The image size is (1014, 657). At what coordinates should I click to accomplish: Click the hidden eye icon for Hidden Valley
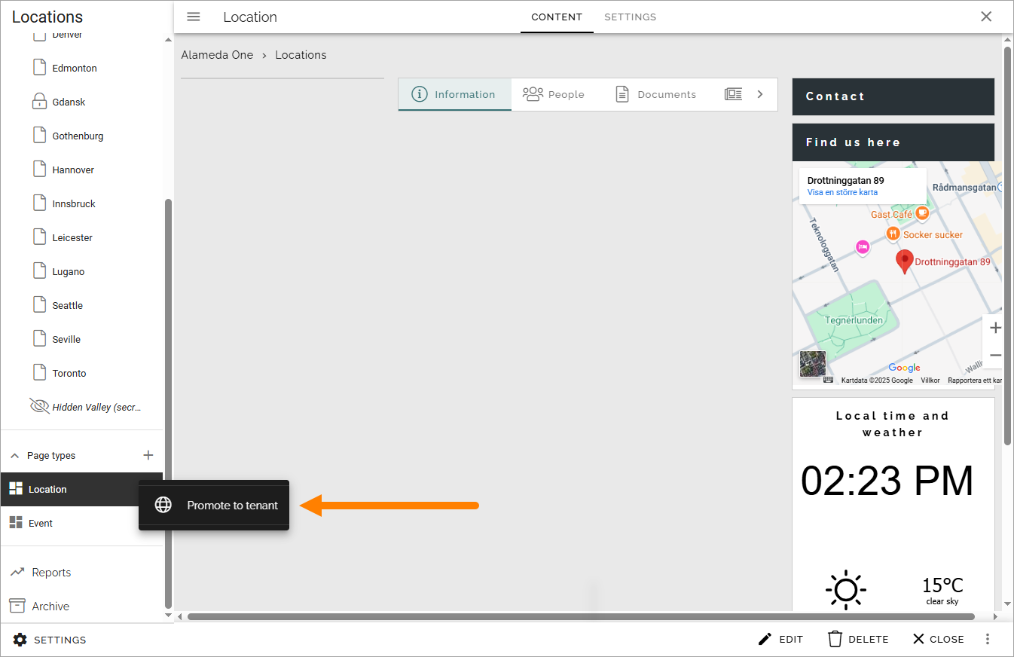tap(39, 407)
